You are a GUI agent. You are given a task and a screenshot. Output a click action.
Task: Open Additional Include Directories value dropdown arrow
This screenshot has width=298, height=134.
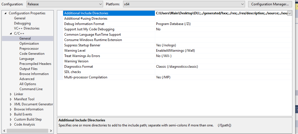(x=290, y=13)
